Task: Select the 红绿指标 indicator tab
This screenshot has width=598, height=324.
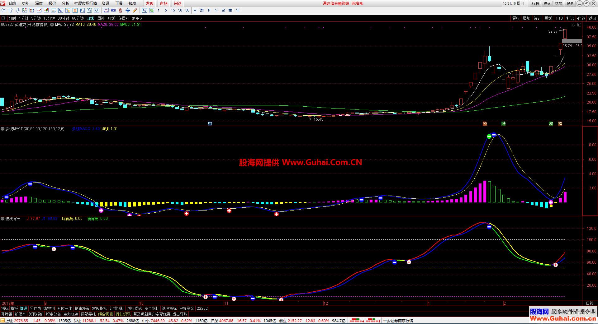Action: pyautogui.click(x=117, y=308)
